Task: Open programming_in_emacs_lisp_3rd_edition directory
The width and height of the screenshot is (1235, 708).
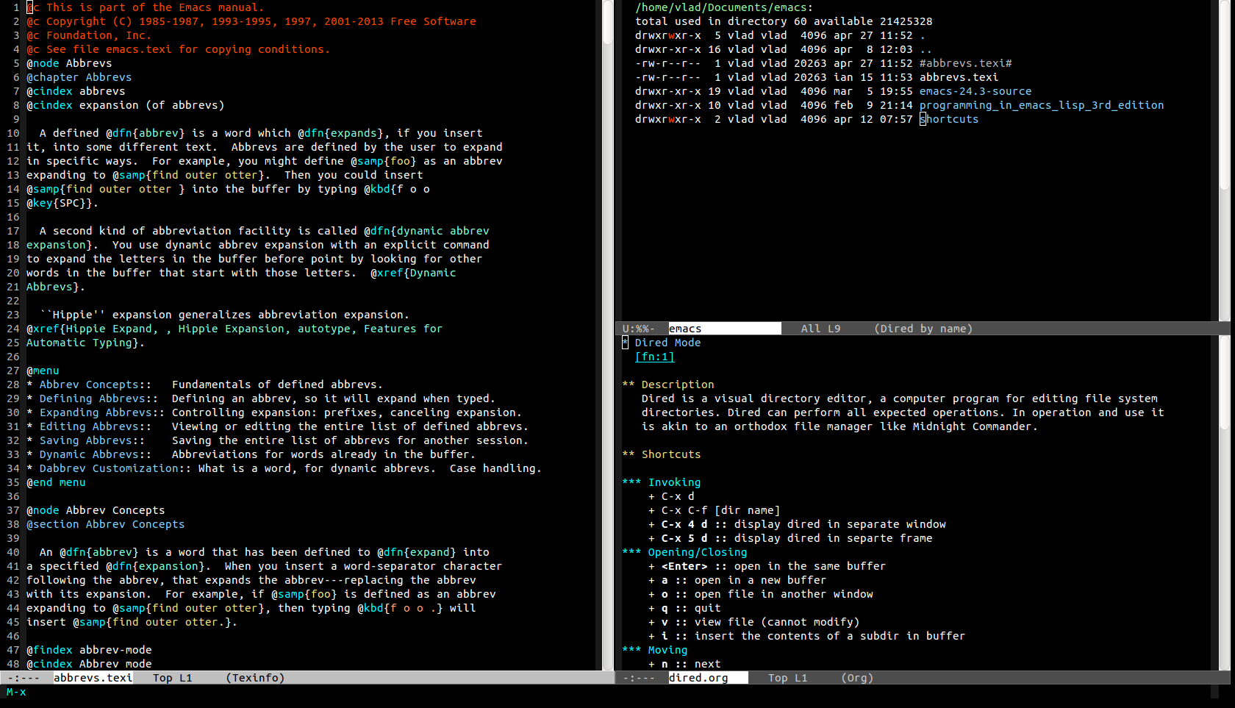Action: point(1041,105)
